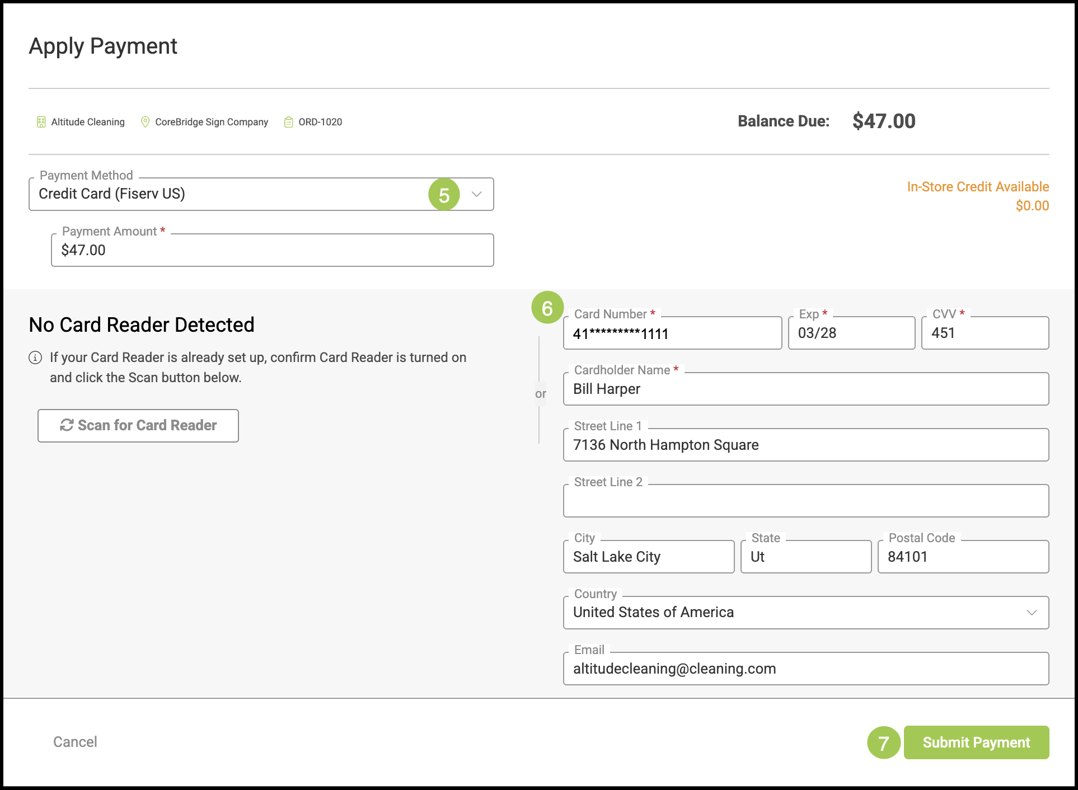Click the Email address field
Screen dimensions: 1078x790
[x=805, y=669]
